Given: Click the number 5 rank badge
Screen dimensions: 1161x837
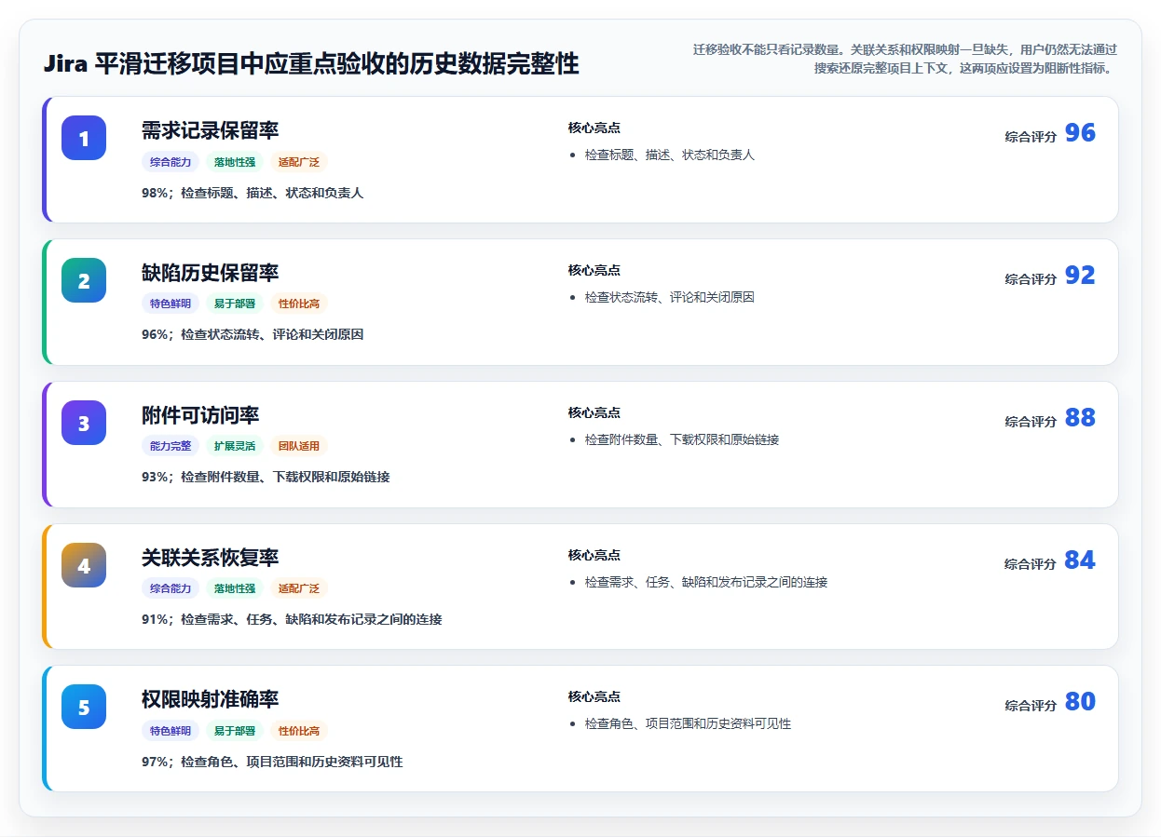Looking at the screenshot, I should pos(84,707).
